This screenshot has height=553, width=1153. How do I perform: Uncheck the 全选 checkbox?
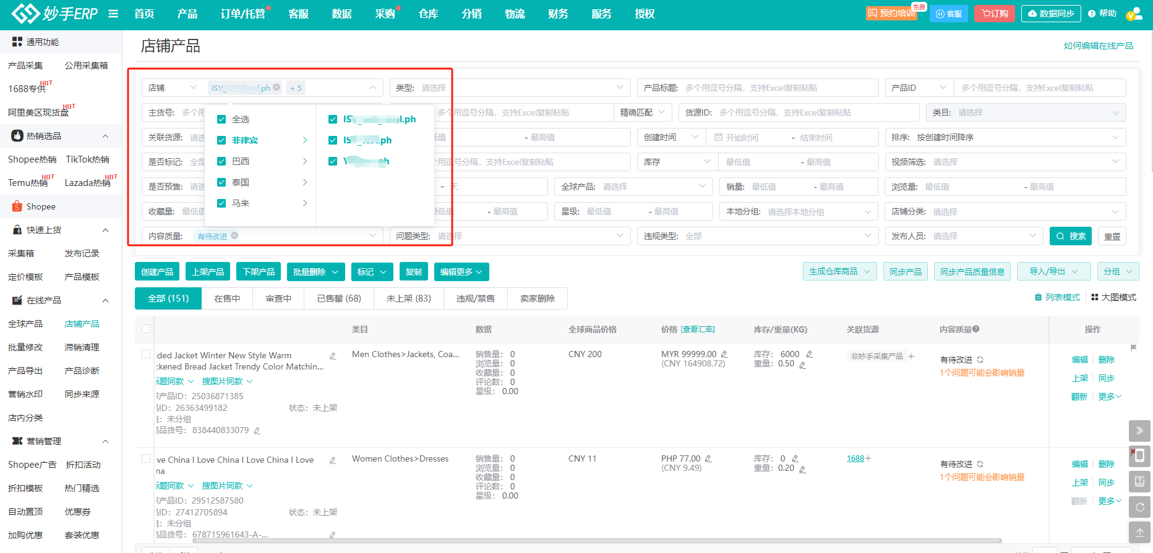(221, 119)
